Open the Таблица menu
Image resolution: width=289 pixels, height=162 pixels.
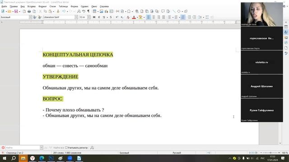(x=63, y=6)
